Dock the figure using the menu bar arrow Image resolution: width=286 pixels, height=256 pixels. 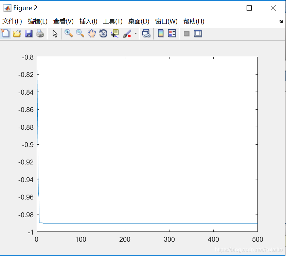point(281,21)
